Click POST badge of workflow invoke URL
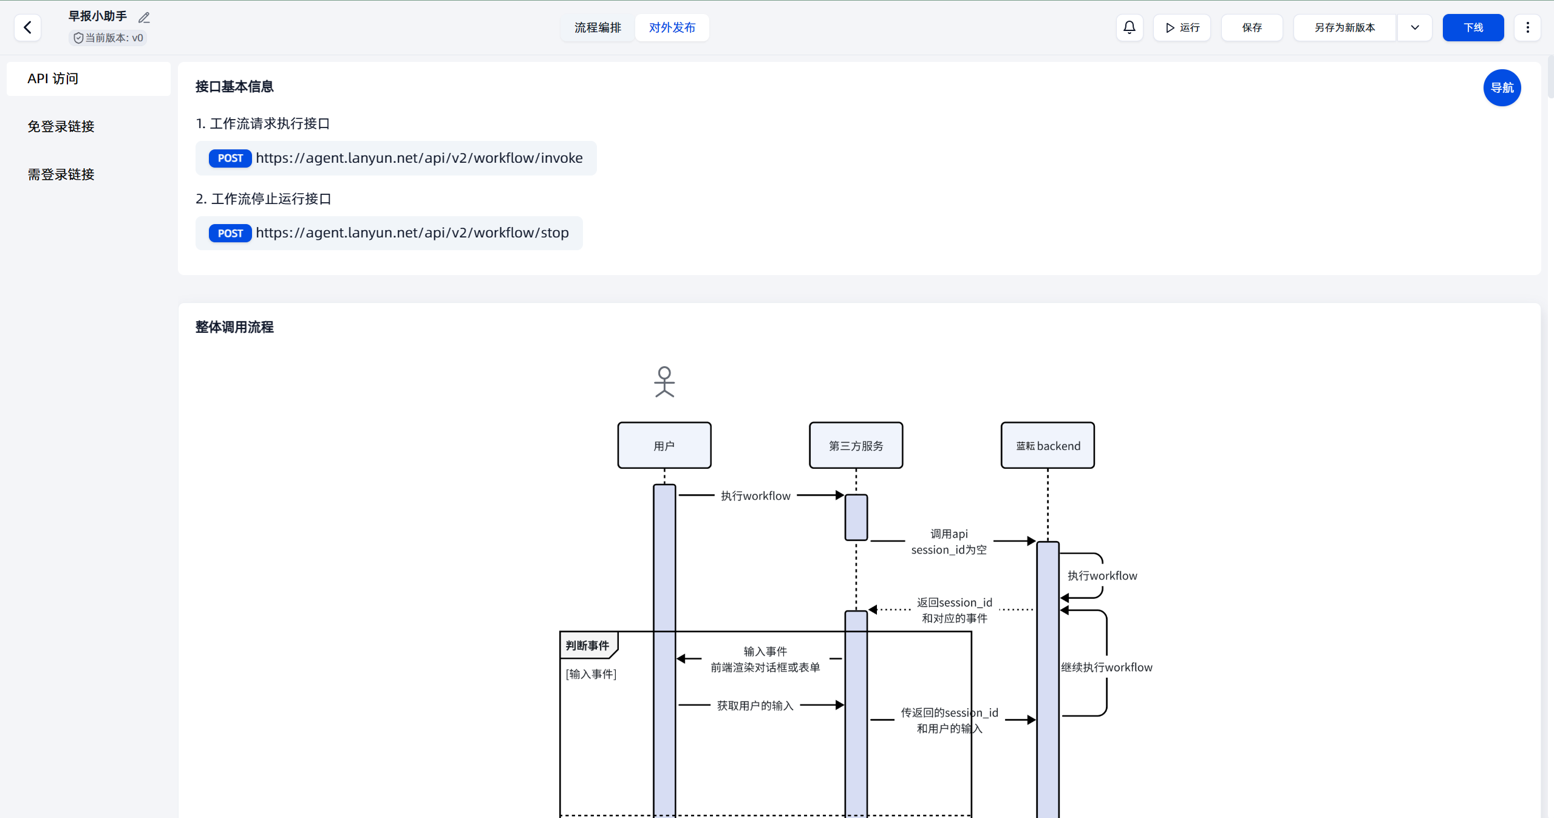1554x818 pixels. click(230, 158)
